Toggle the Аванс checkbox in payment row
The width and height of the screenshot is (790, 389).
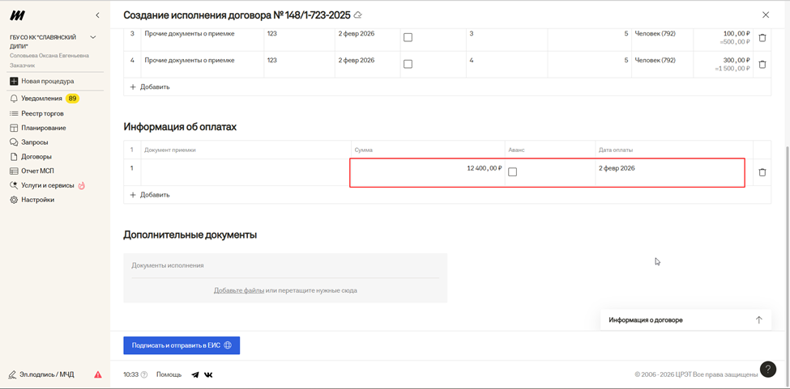(512, 172)
